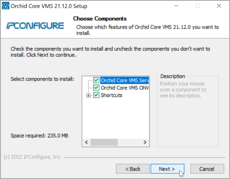Select the Shortcuts tree item
Viewport: 230px width, 179px height.
click(111, 95)
